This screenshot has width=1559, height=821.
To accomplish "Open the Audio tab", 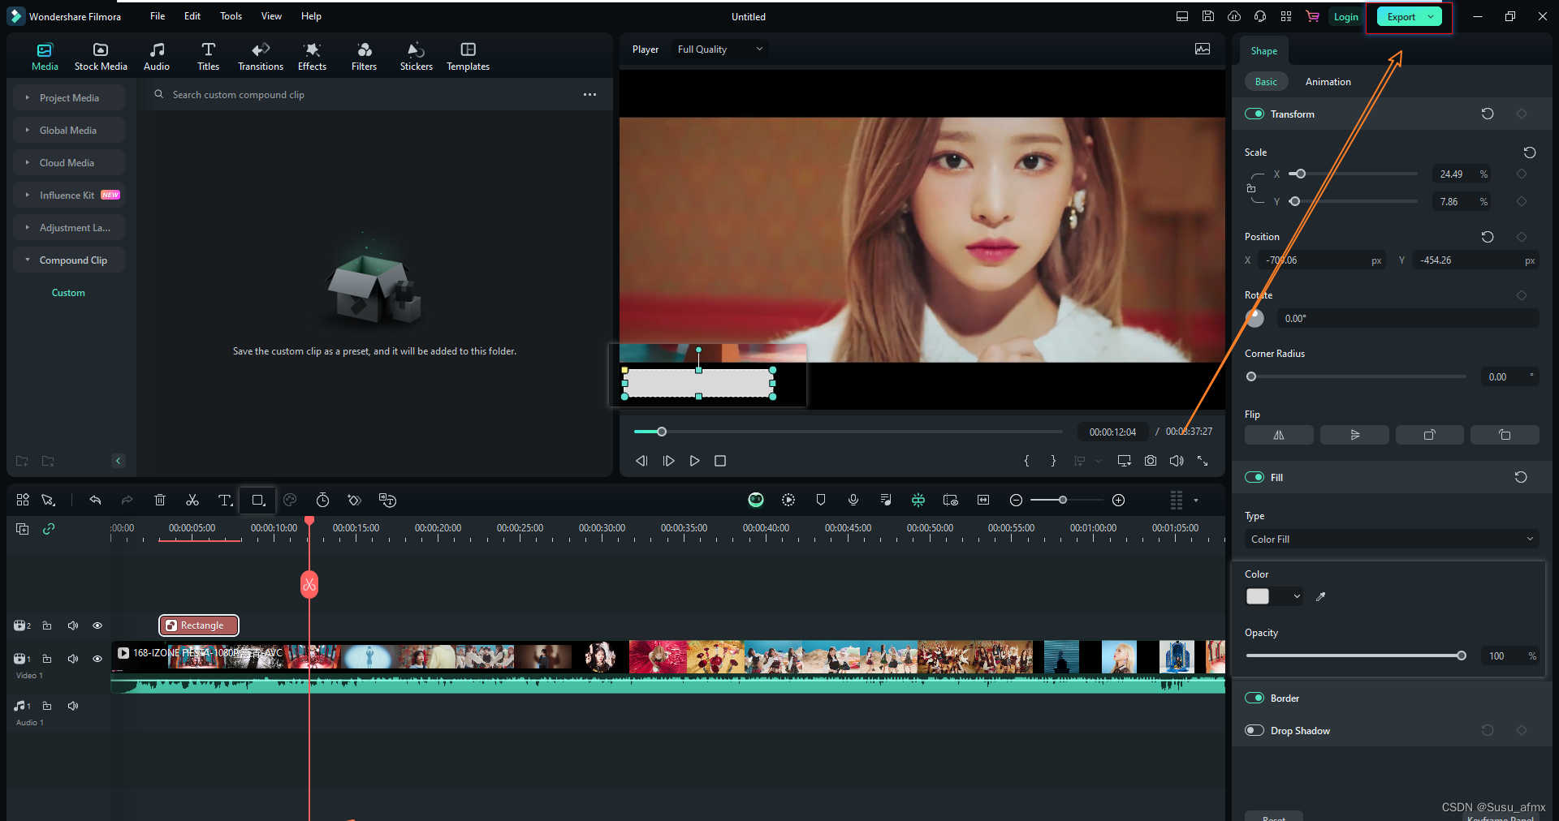I will pyautogui.click(x=157, y=57).
